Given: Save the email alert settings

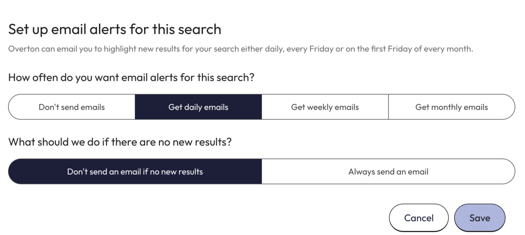Looking at the screenshot, I should click(x=479, y=218).
